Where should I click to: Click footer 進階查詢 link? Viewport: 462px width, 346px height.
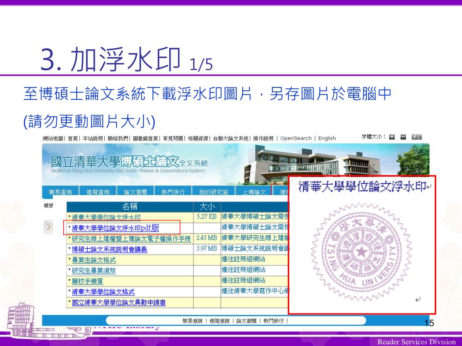point(219,321)
